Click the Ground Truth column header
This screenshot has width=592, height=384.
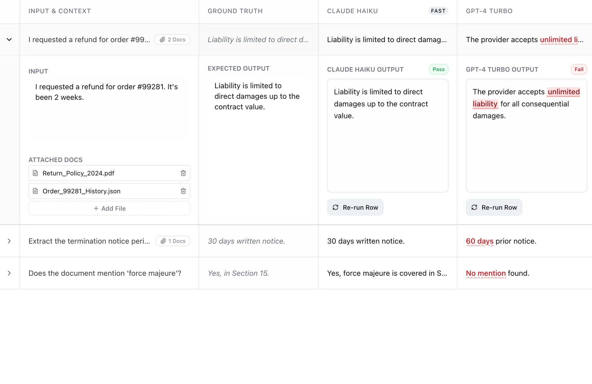click(x=235, y=11)
